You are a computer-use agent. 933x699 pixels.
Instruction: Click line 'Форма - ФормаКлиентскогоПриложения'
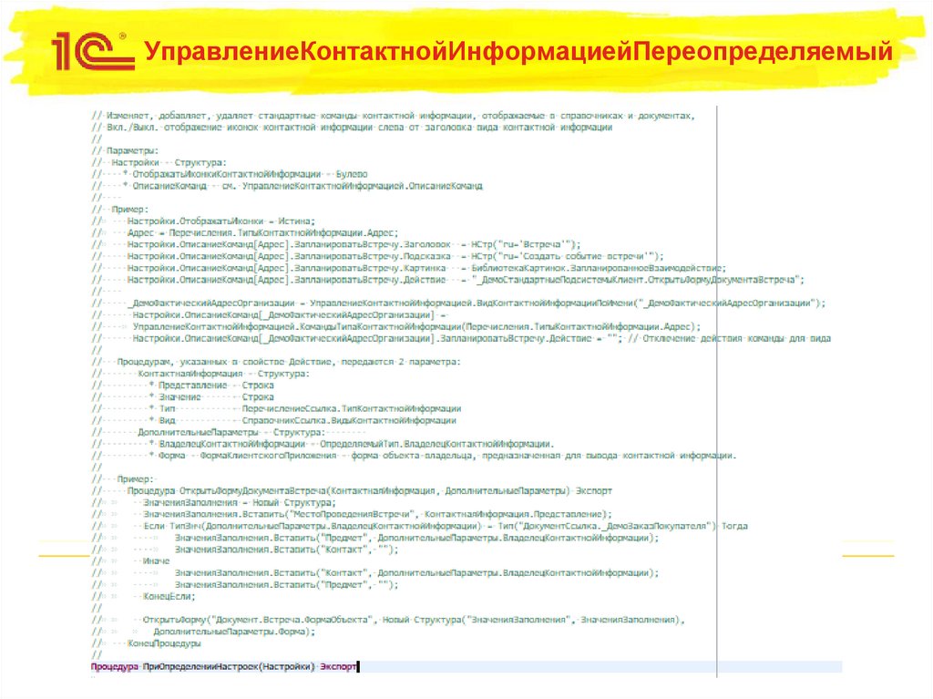(414, 456)
